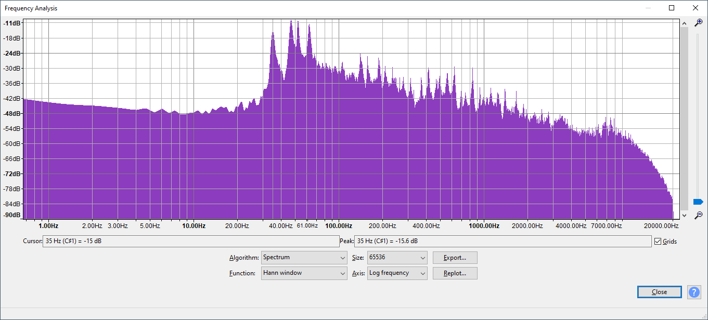
Task: Maximize the Frequency Analysis window
Action: (x=672, y=8)
